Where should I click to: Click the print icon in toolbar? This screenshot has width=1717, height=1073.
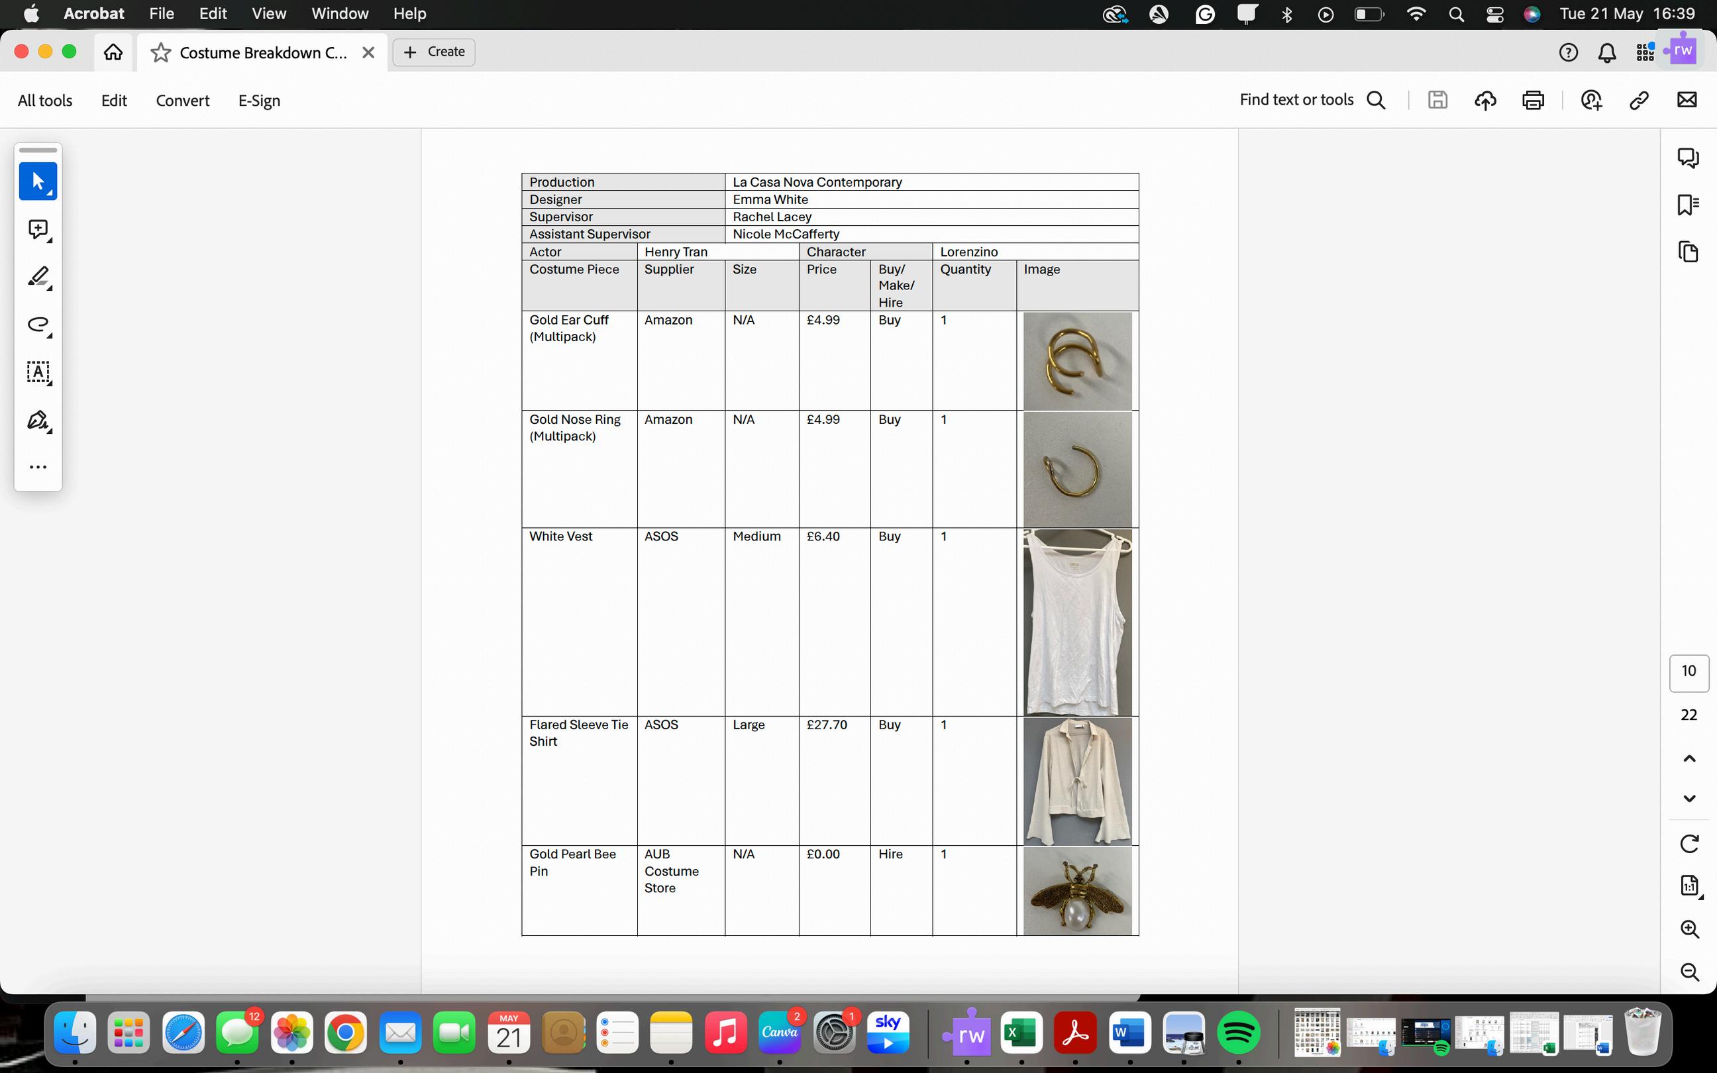(1533, 100)
